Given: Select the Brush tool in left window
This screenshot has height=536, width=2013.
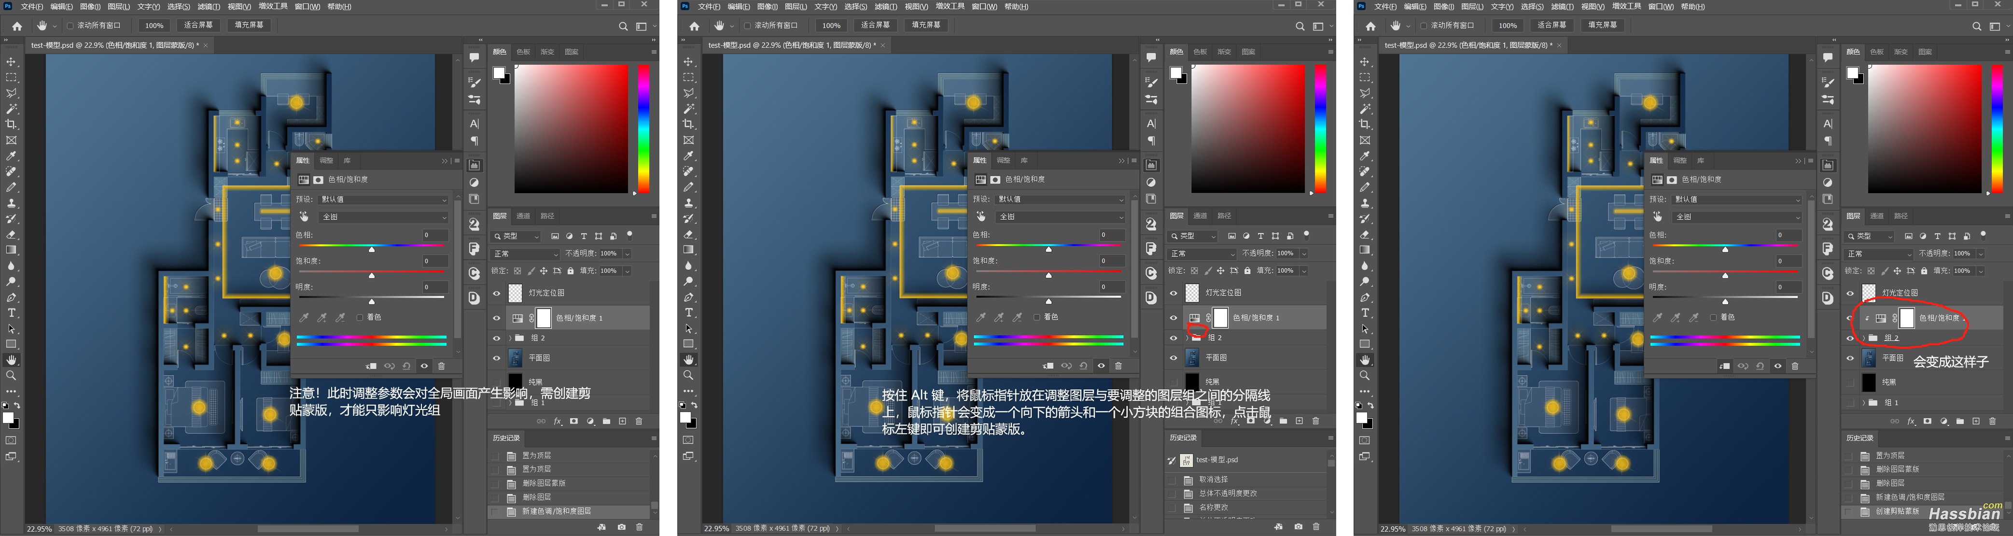Looking at the screenshot, I should (12, 187).
